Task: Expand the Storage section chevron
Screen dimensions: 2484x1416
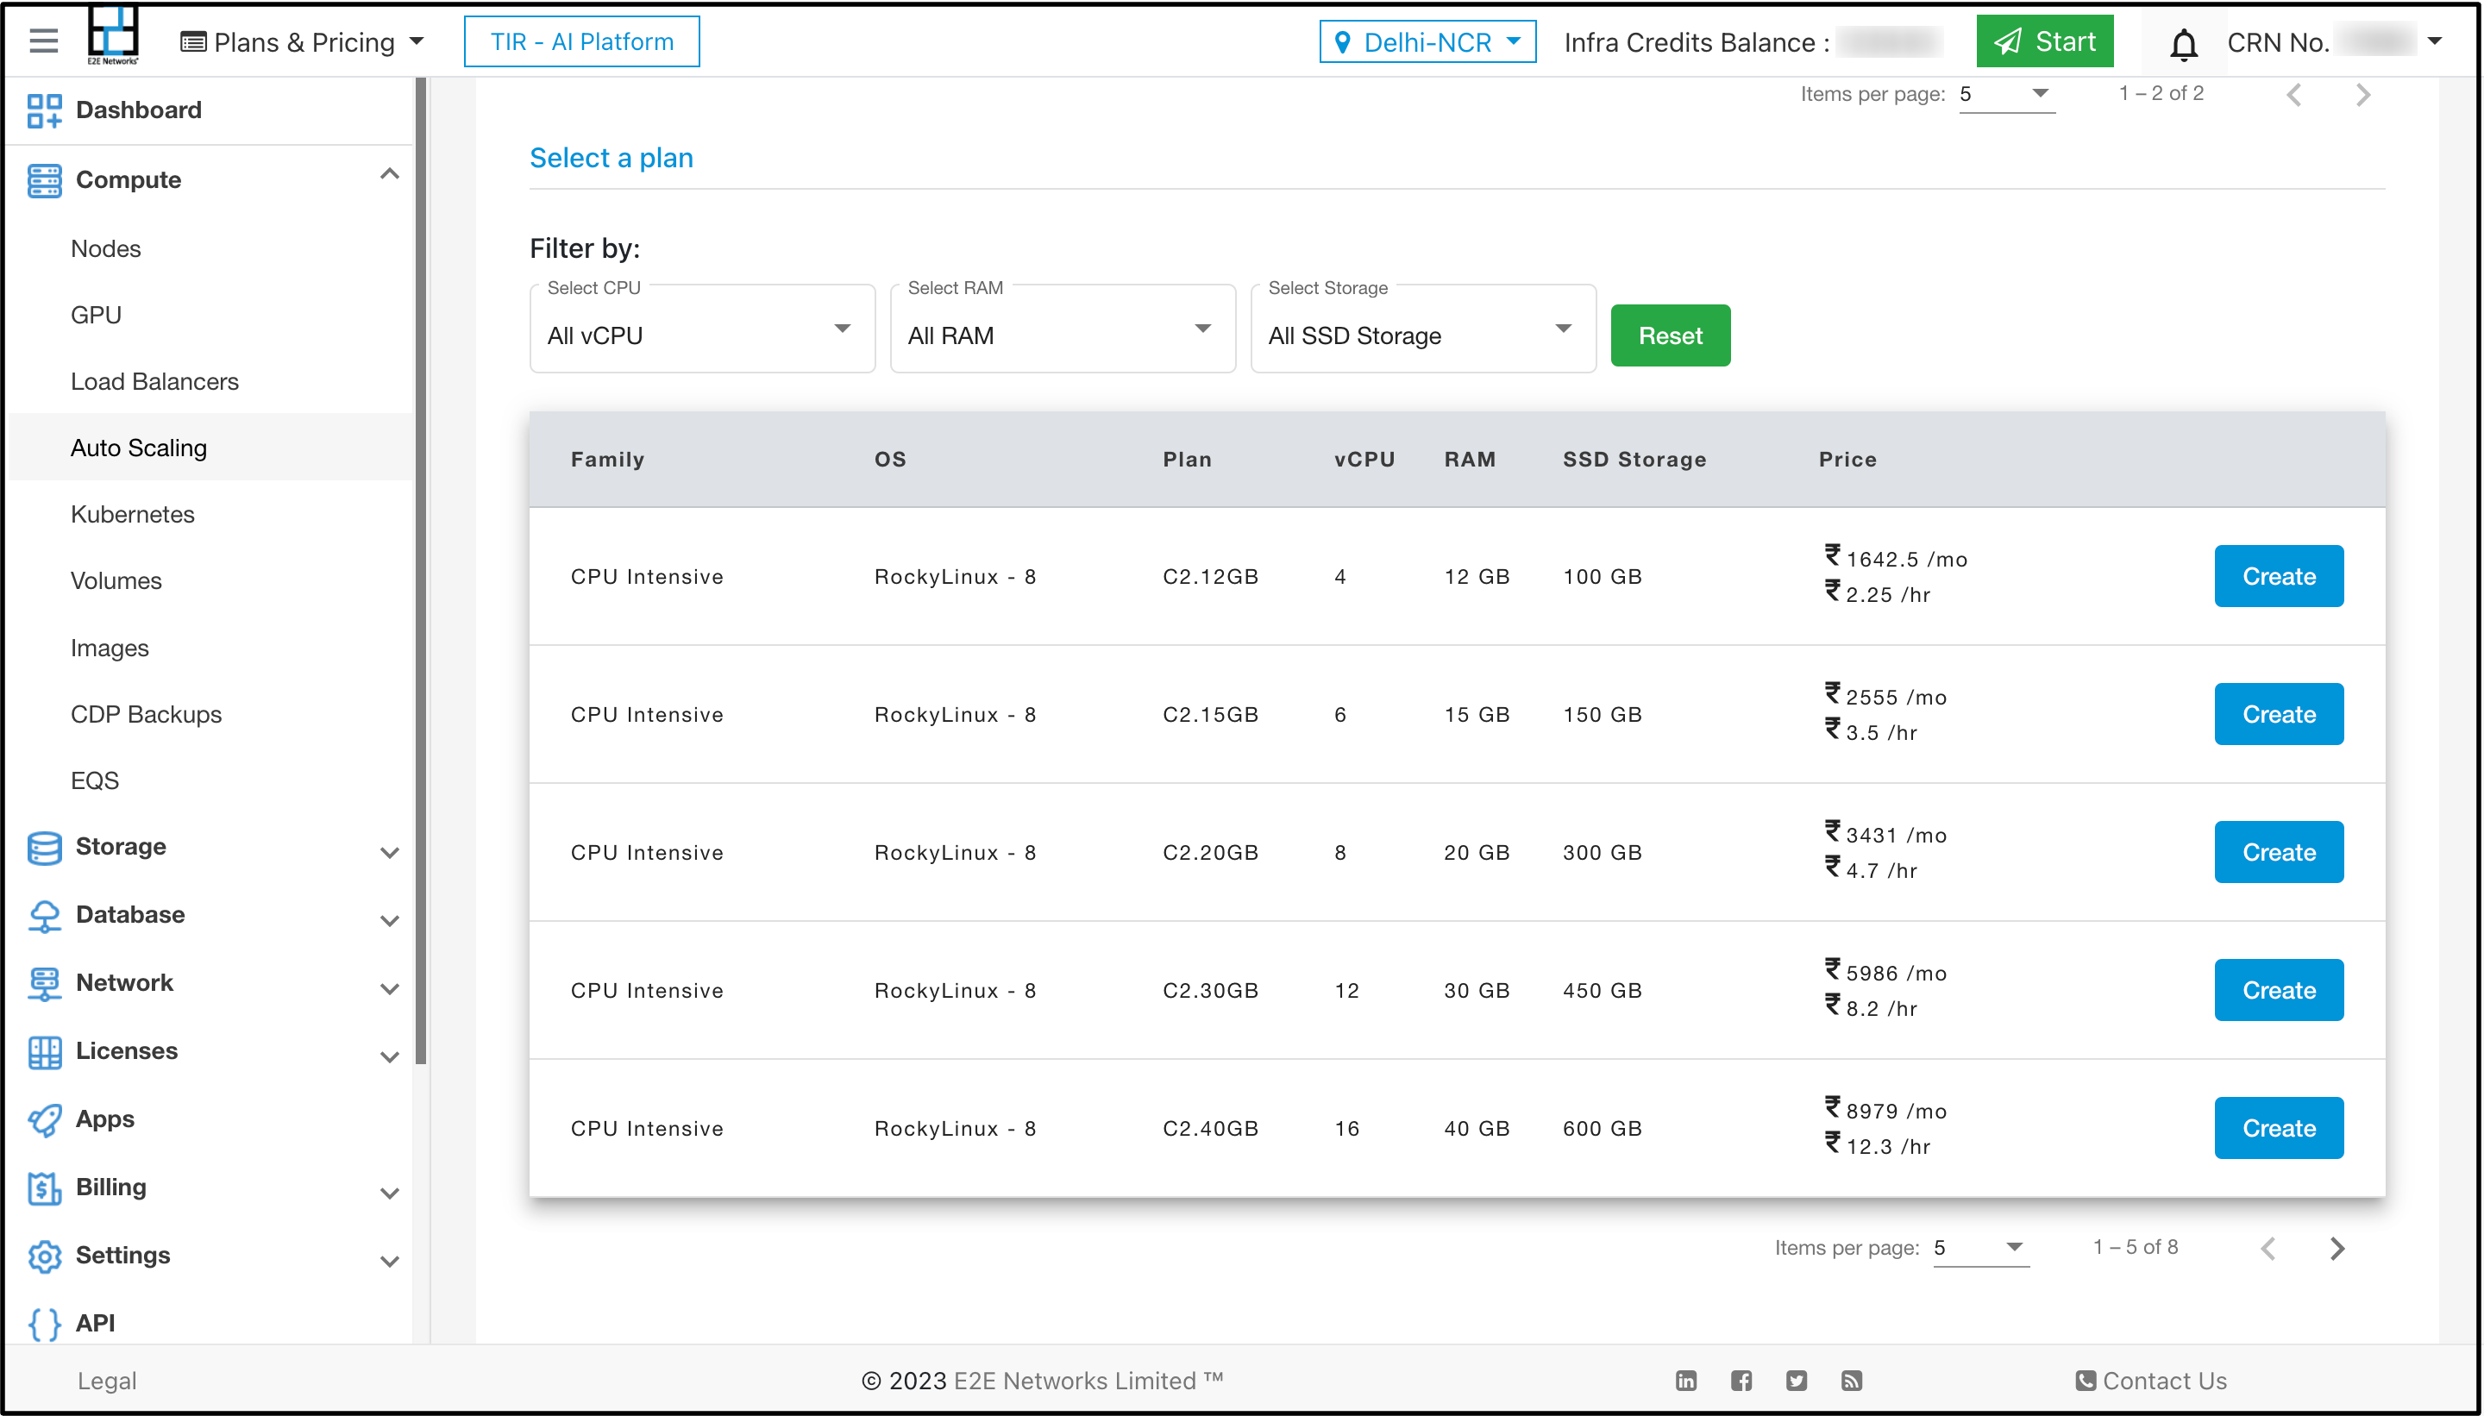Action: (389, 853)
